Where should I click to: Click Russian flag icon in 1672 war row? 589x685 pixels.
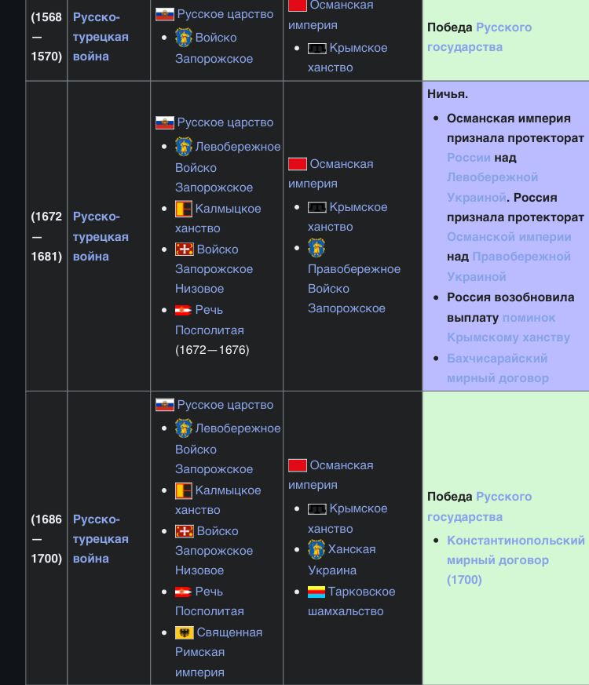click(x=165, y=122)
